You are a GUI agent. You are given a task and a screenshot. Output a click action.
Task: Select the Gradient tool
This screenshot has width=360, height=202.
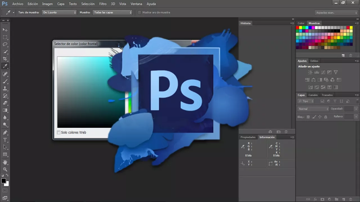pyautogui.click(x=5, y=111)
